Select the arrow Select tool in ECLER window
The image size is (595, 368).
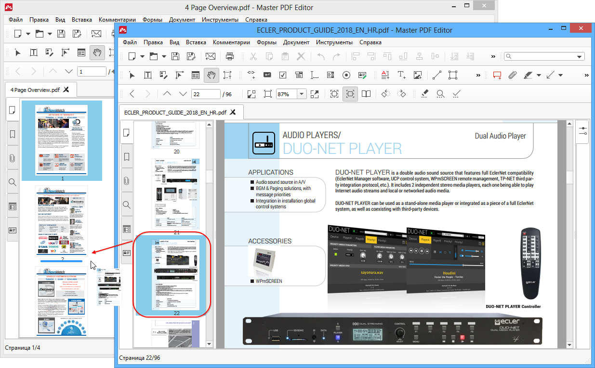click(132, 75)
